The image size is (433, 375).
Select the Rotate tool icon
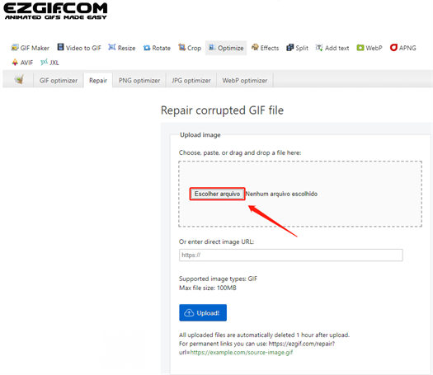point(147,48)
